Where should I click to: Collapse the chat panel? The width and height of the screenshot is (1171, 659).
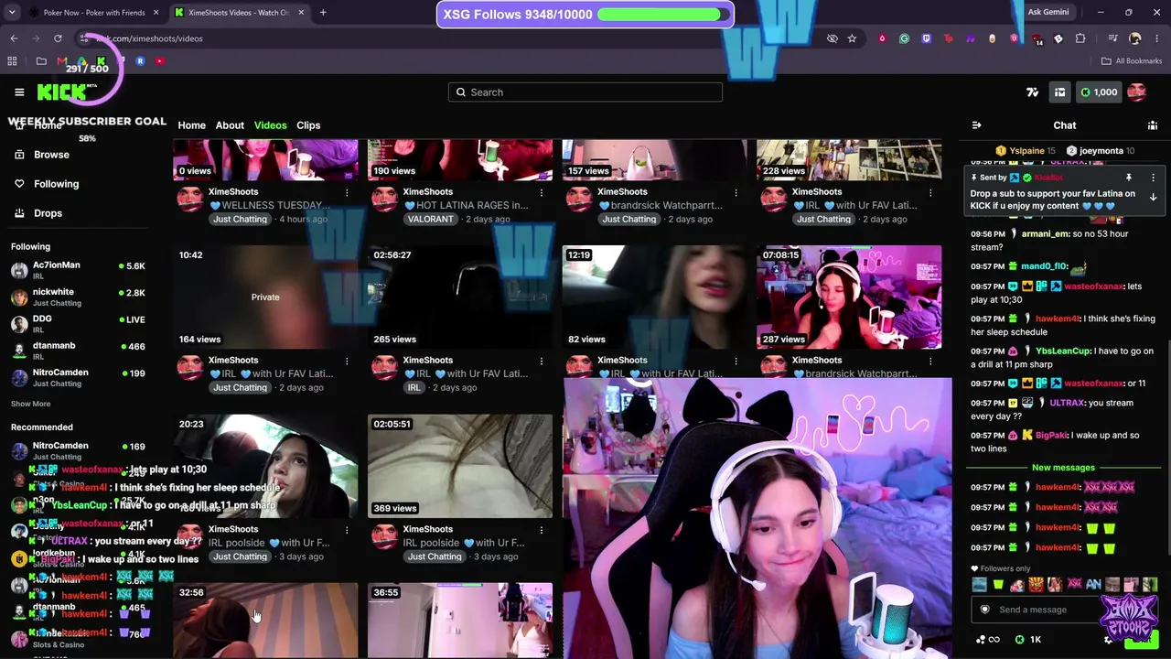(976, 125)
